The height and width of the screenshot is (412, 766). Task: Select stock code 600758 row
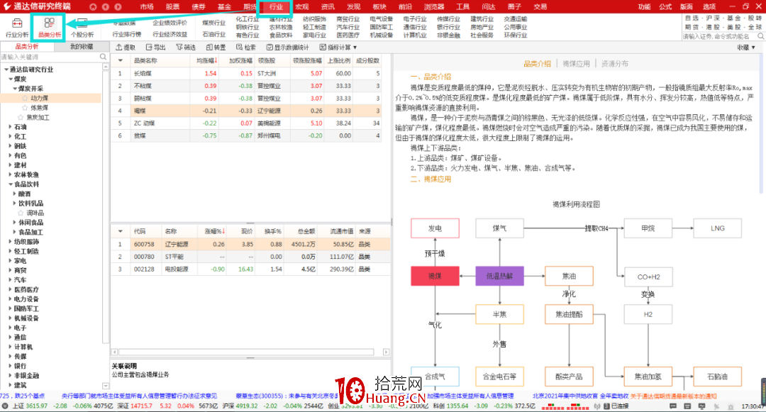click(250, 244)
